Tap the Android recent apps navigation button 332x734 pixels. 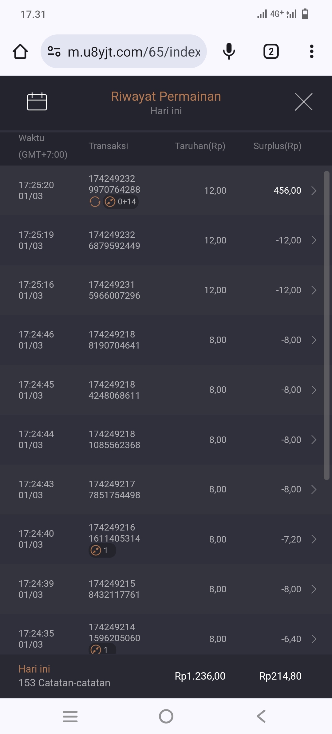70,716
